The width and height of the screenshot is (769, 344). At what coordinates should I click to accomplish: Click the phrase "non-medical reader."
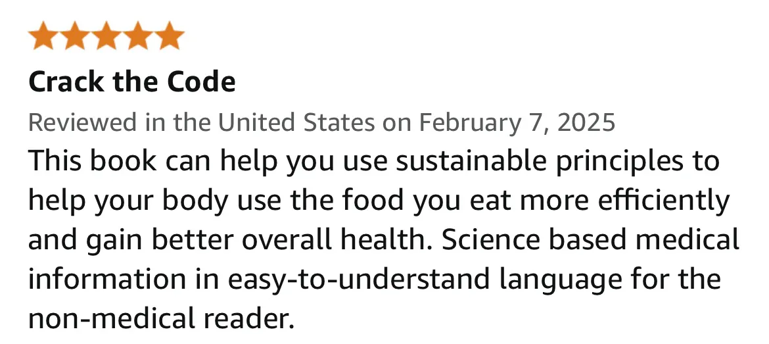pyautogui.click(x=161, y=319)
